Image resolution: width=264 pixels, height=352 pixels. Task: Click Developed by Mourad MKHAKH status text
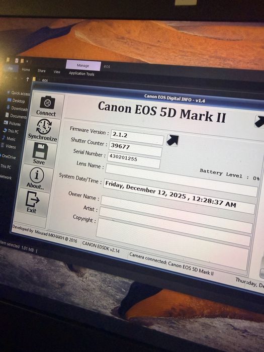tap(44, 233)
